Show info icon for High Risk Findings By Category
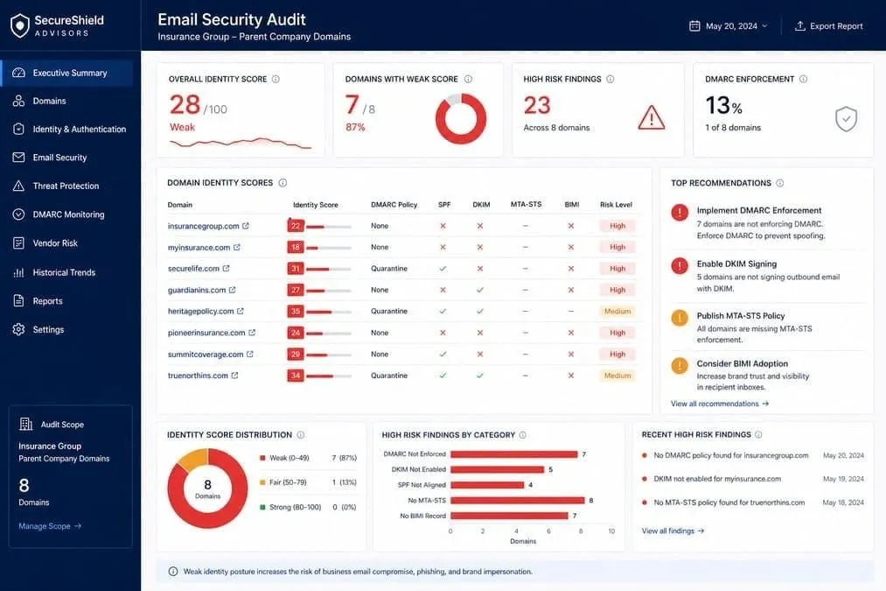 (x=523, y=435)
